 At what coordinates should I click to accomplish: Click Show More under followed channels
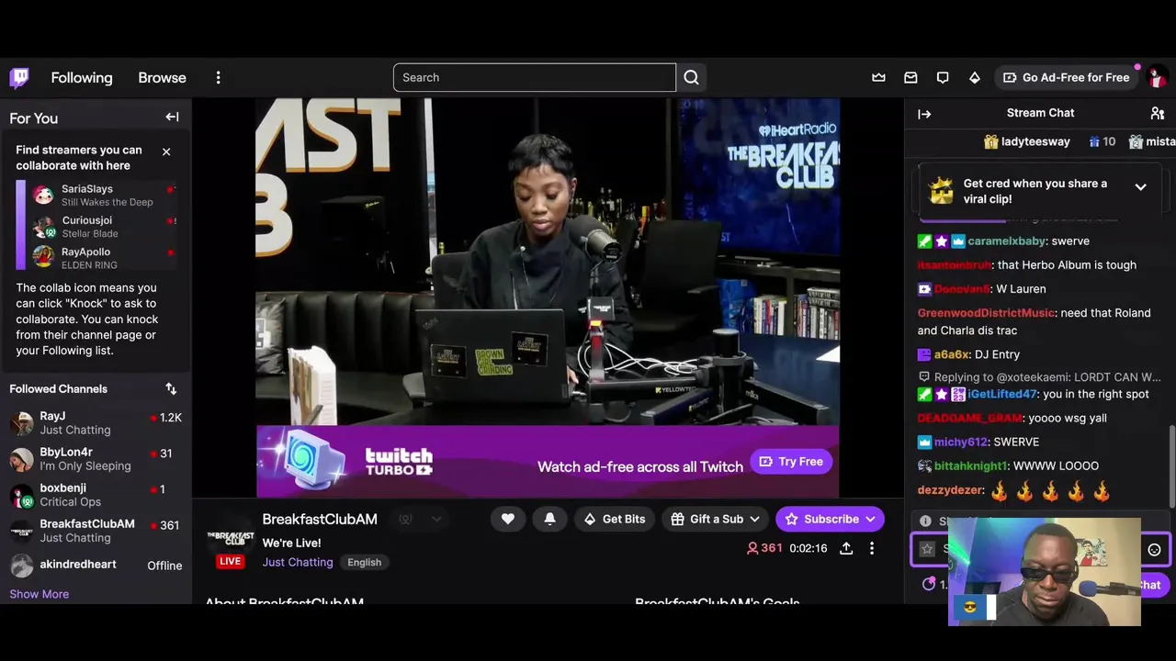tap(39, 594)
